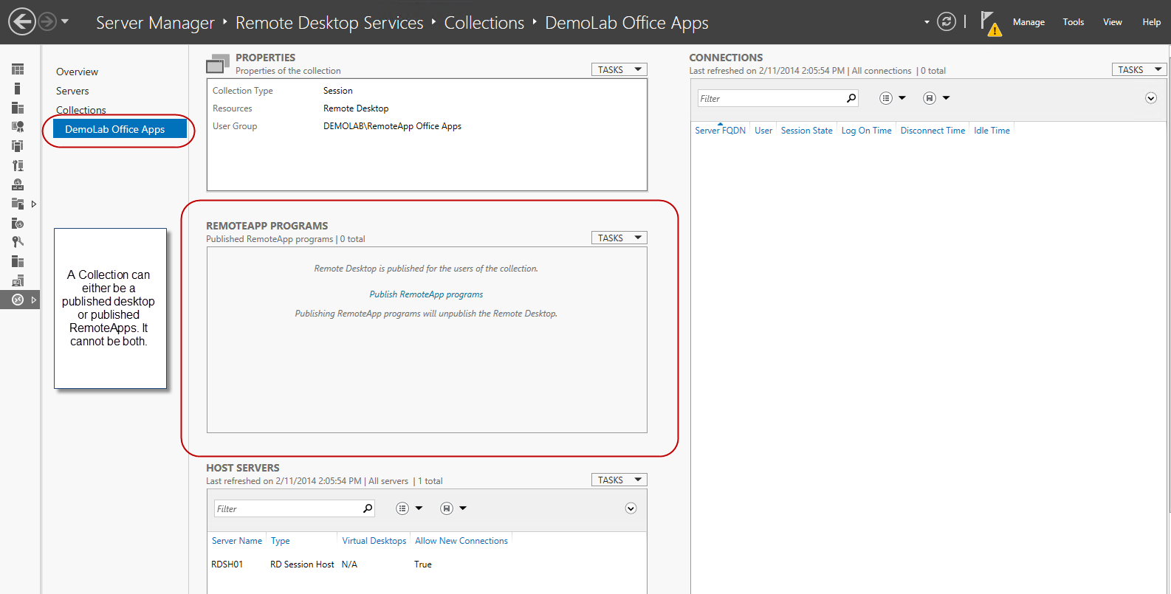Sort connections by Session State column header

[x=806, y=131]
